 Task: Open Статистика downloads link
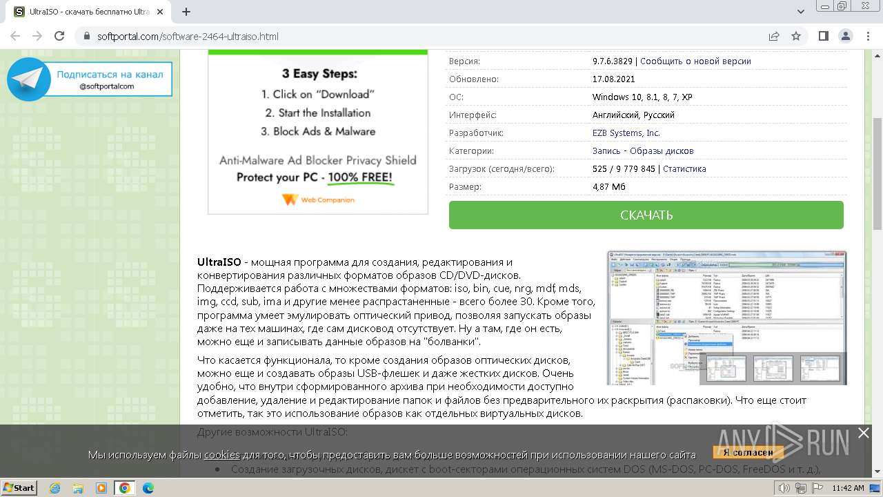[x=684, y=168]
